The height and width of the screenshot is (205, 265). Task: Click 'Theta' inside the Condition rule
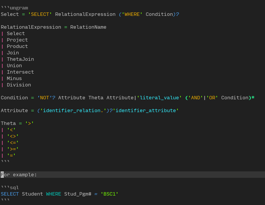pyautogui.click(x=96, y=98)
